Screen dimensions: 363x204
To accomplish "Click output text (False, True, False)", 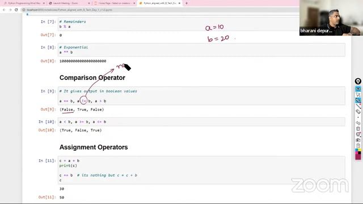I will [x=82, y=109].
